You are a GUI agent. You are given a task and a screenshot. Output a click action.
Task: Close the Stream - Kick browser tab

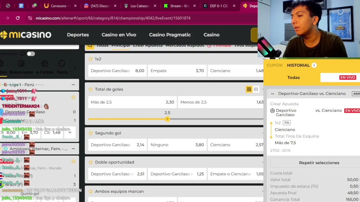(x=195, y=6)
